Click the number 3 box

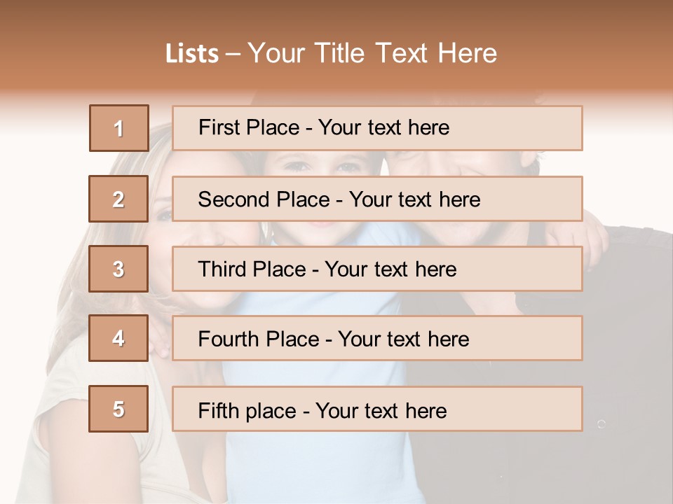point(118,269)
